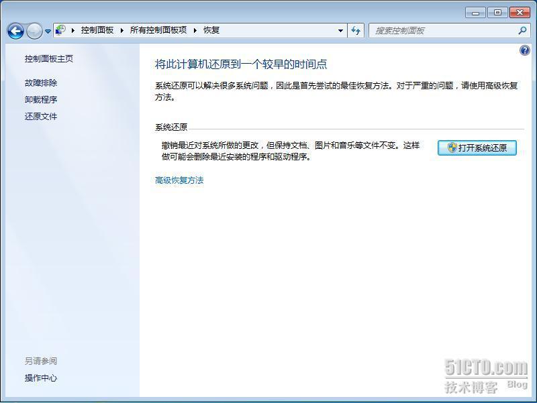The image size is (537, 403).
Task: Click the search magnifier icon
Action: point(522,30)
